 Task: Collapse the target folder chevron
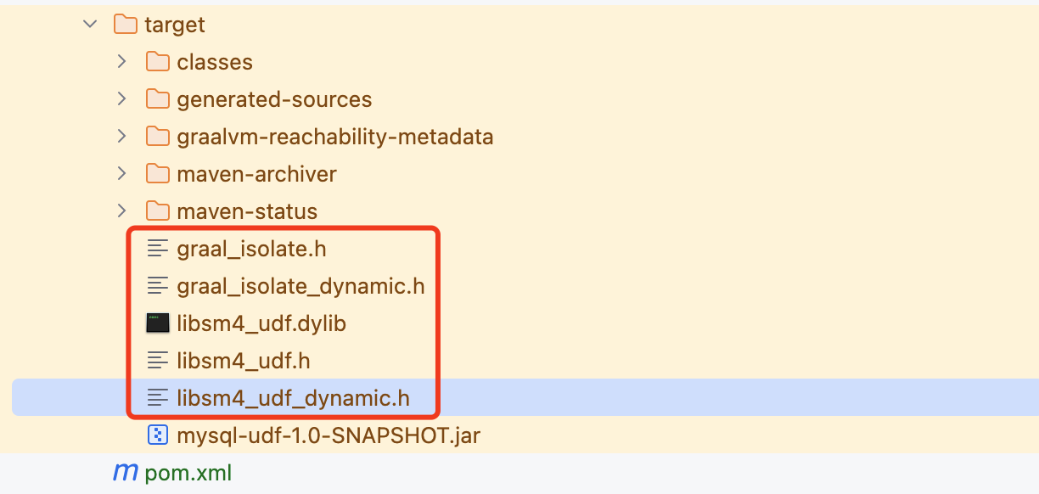click(x=90, y=25)
